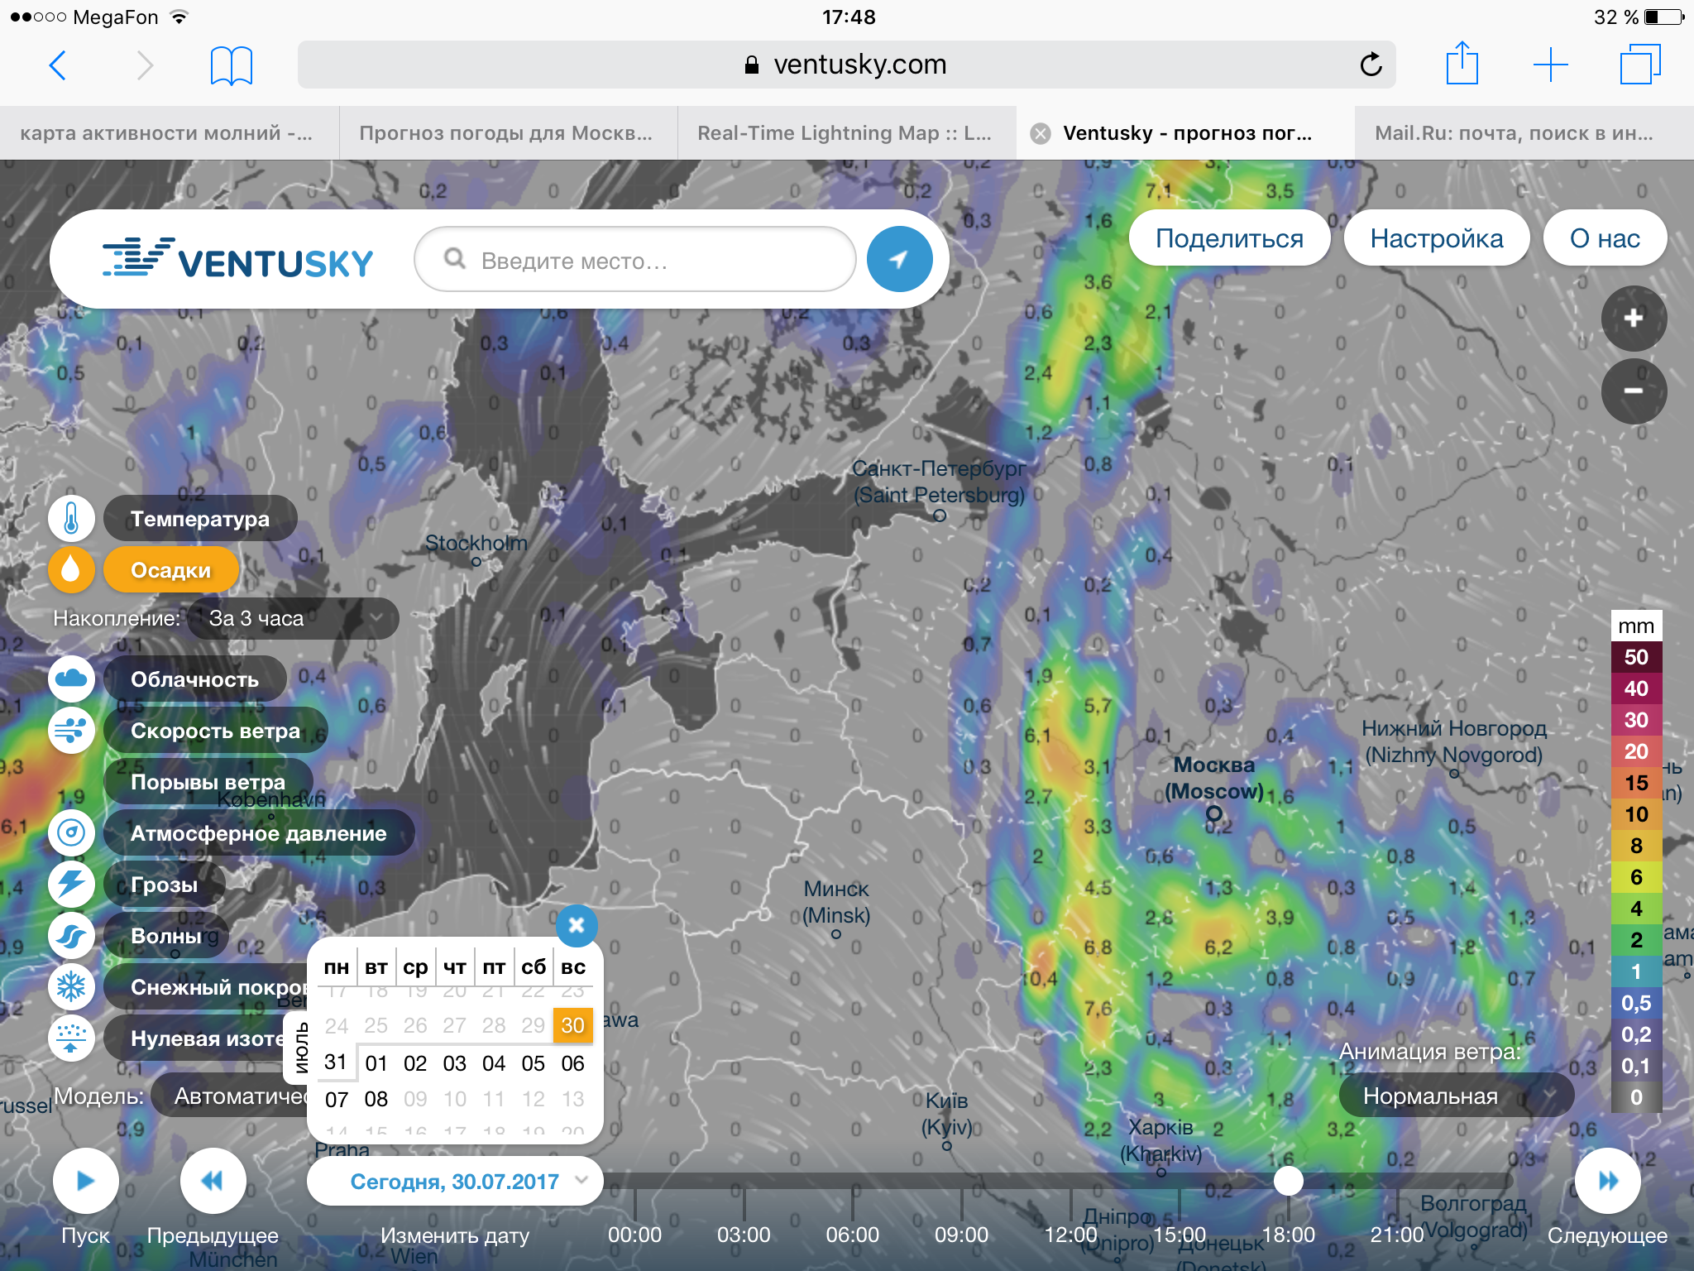The width and height of the screenshot is (1694, 1271).
Task: Click the 50 mm legend color swatch
Action: click(x=1636, y=657)
